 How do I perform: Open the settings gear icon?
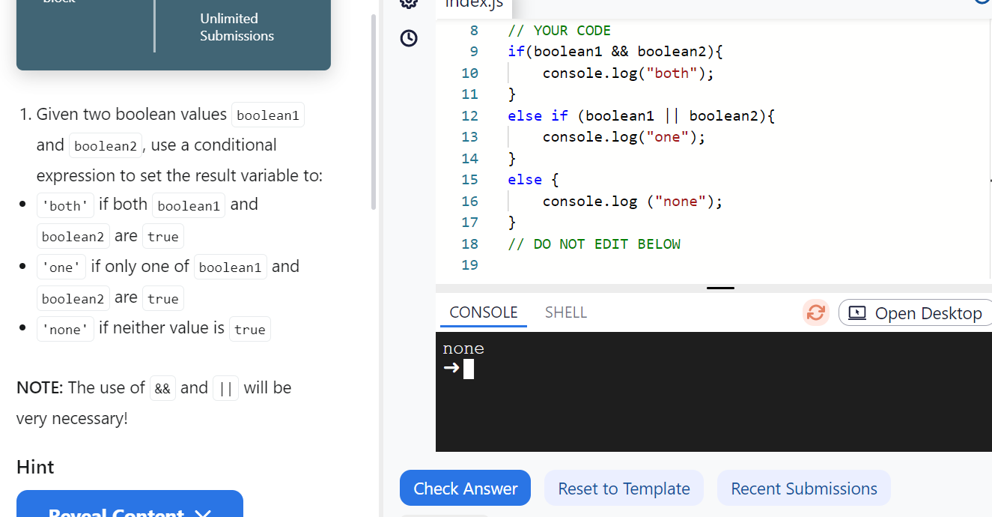[x=408, y=4]
